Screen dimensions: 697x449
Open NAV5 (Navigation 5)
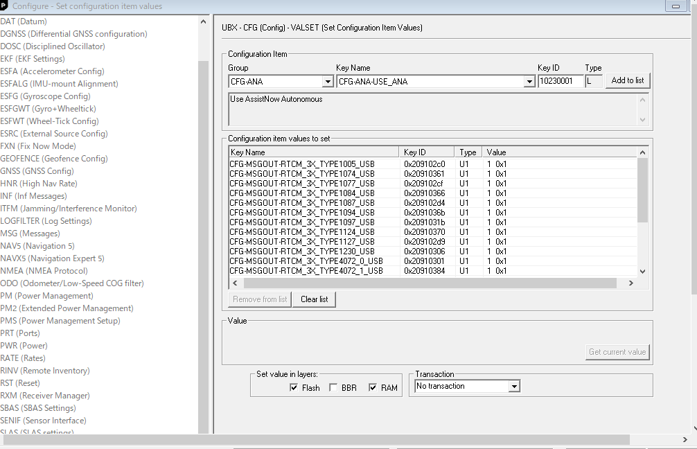pos(37,246)
